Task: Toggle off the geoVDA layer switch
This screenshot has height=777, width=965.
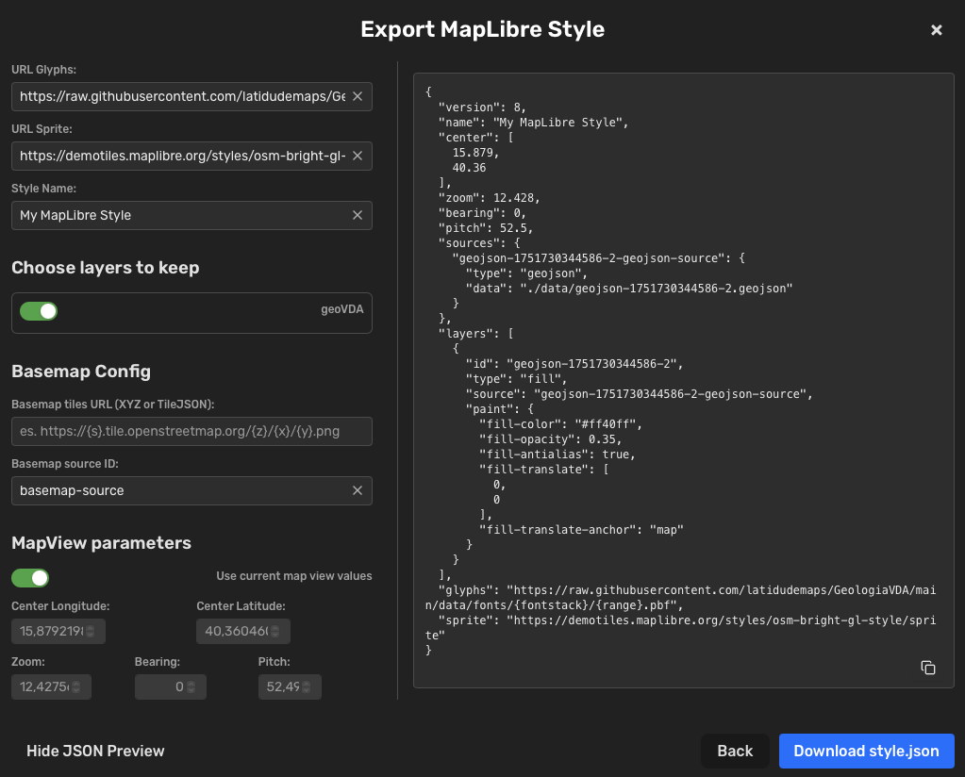Action: [x=38, y=310]
